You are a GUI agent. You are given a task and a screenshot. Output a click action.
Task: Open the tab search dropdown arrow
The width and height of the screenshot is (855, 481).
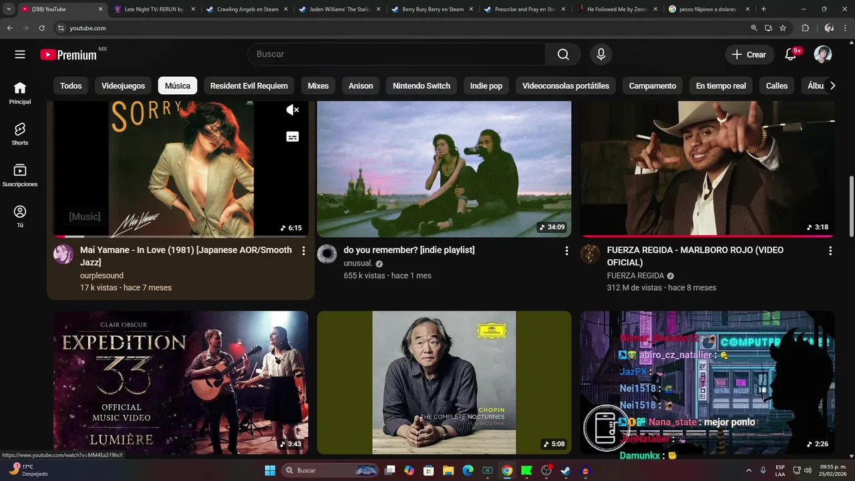tap(9, 9)
